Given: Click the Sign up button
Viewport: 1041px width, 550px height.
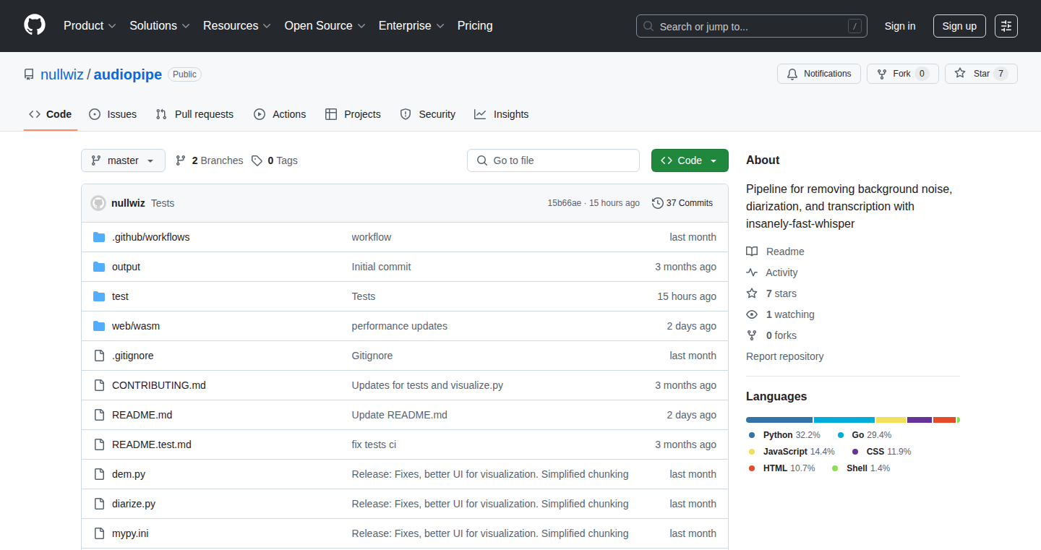Looking at the screenshot, I should pos(959,26).
